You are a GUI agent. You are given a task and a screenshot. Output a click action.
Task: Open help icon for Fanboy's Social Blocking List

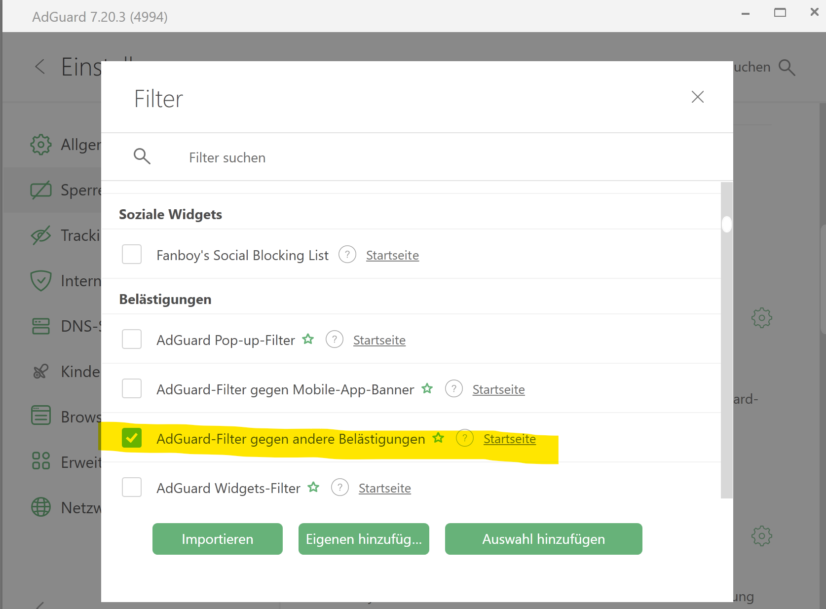347,255
